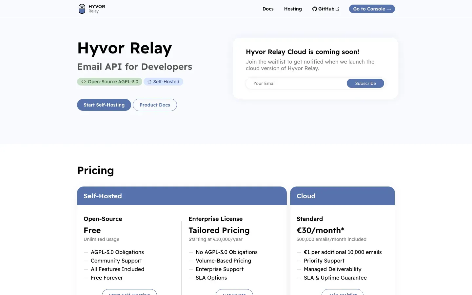Click the €1 per additional 10,000 emails item

tap(343, 252)
